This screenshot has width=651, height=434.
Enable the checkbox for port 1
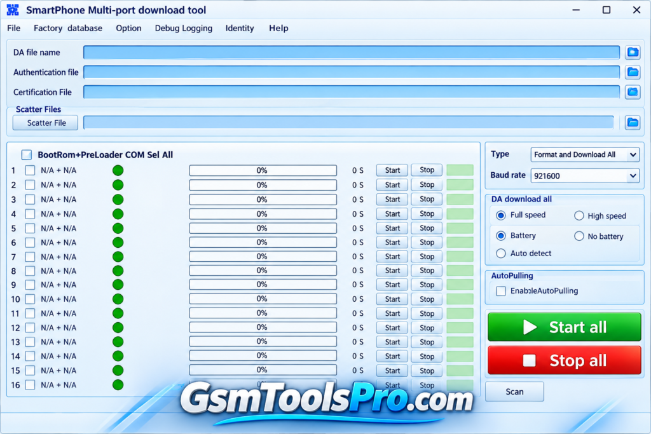[x=30, y=170]
